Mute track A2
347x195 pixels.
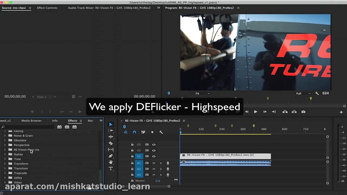tap(154, 169)
